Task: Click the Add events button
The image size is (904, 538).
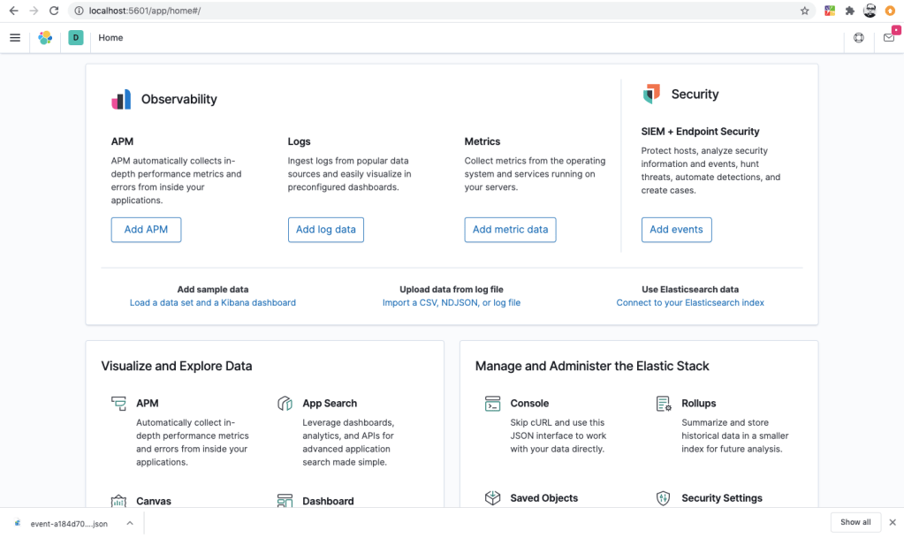Action: [676, 230]
